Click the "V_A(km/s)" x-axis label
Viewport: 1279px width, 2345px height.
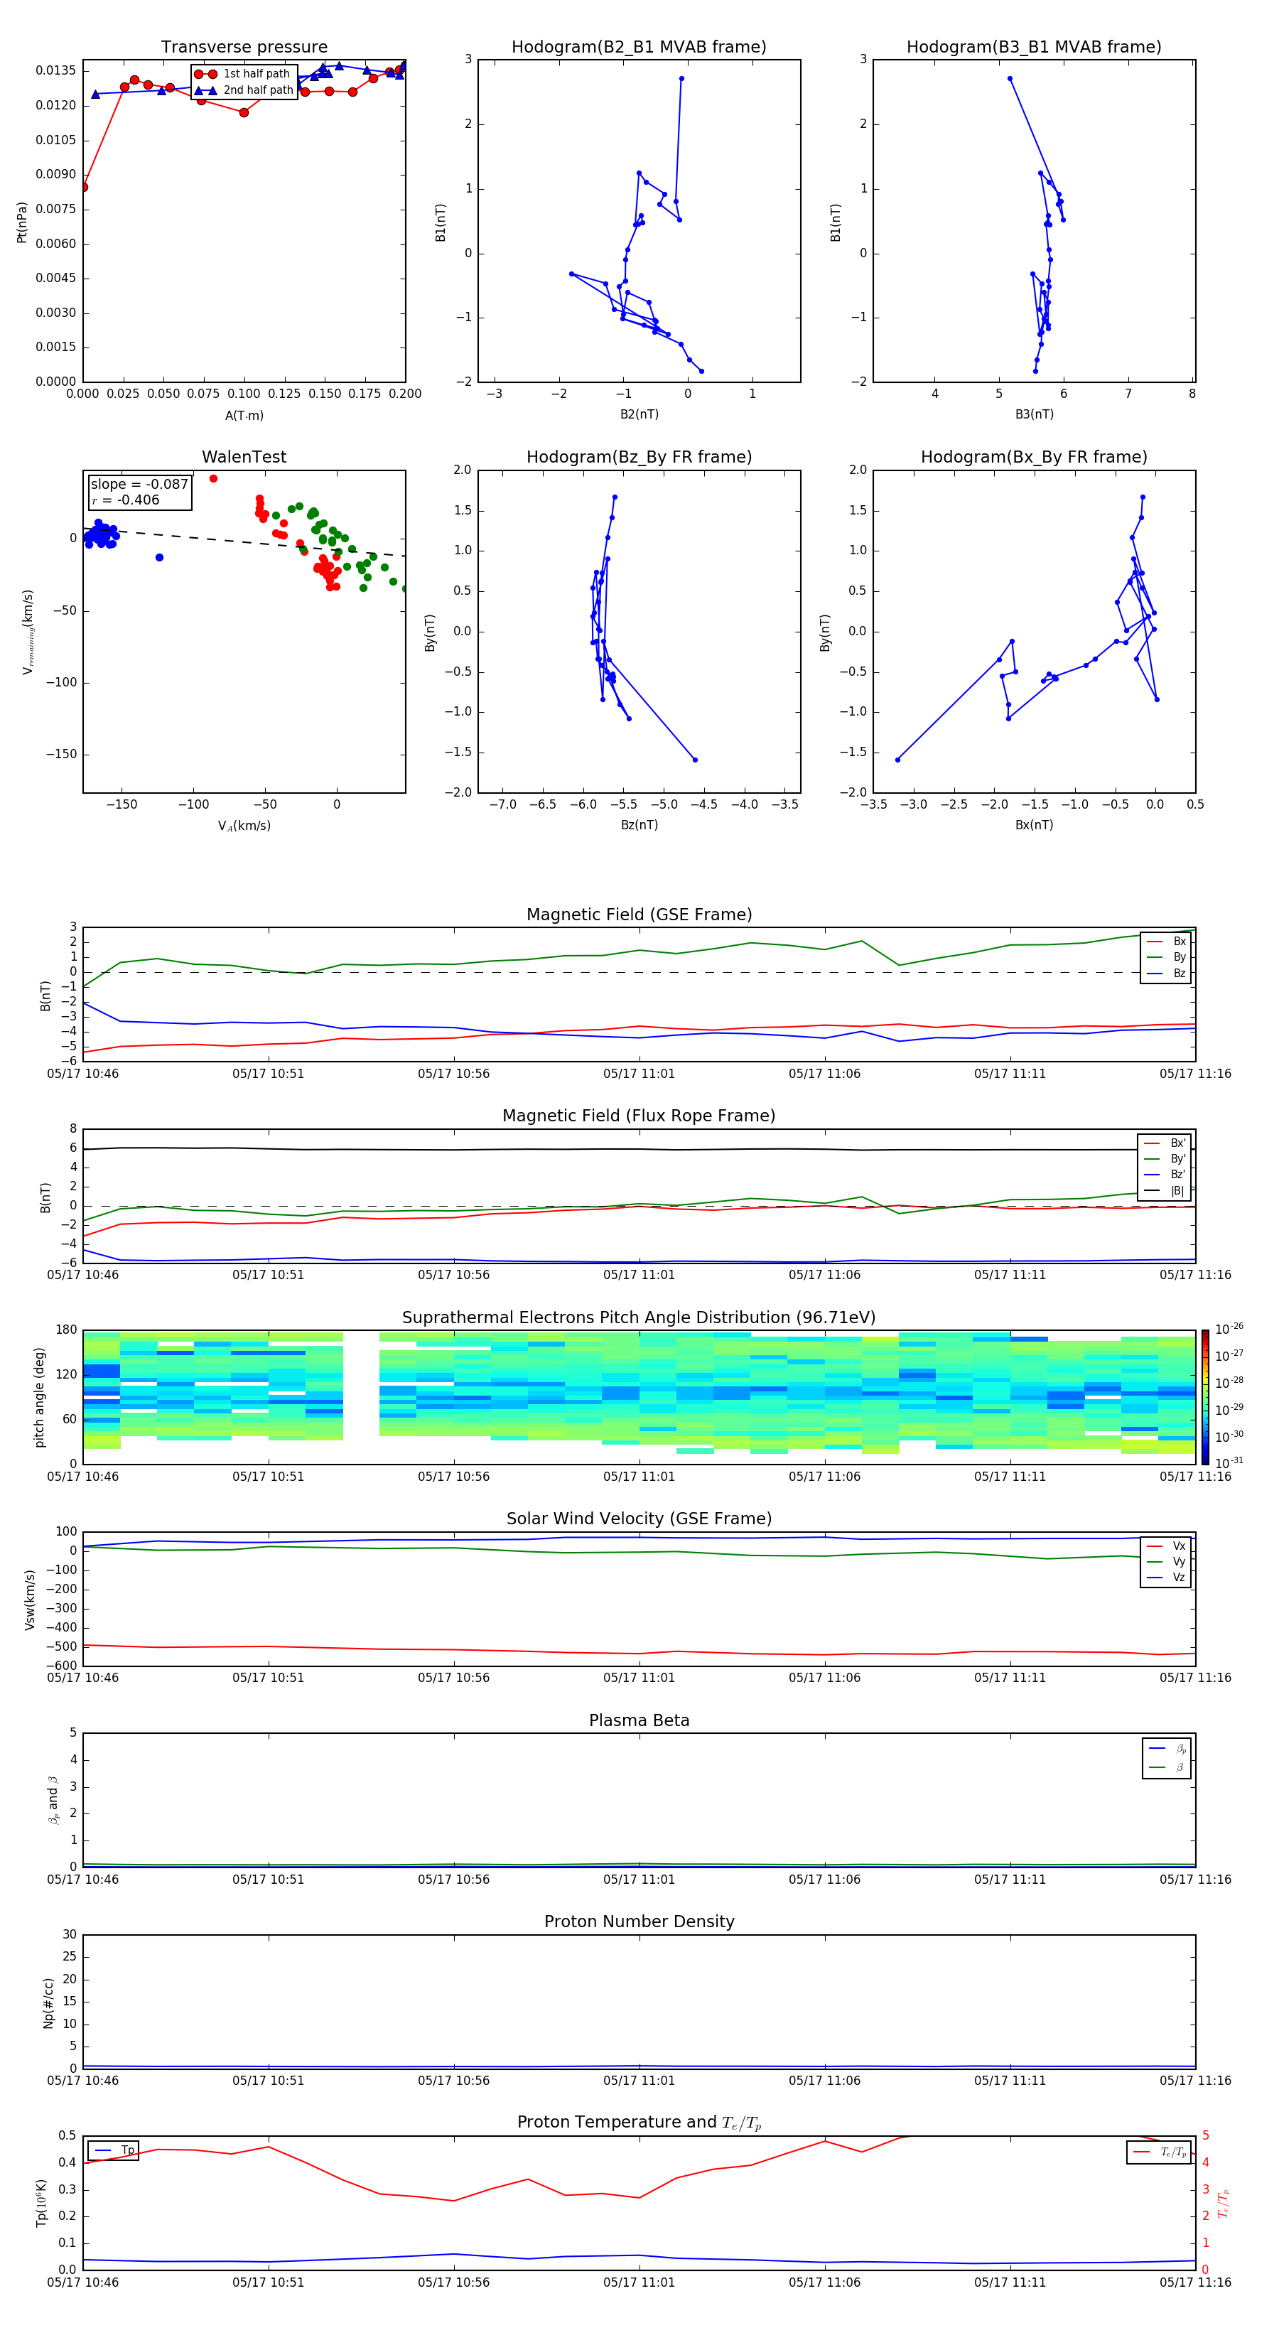tap(244, 826)
